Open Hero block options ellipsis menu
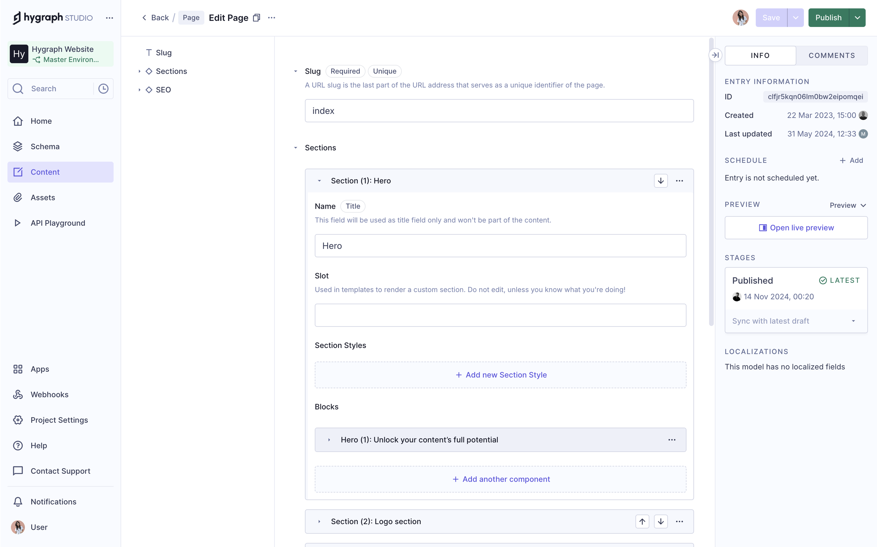Viewport: 877px width, 547px height. click(672, 440)
